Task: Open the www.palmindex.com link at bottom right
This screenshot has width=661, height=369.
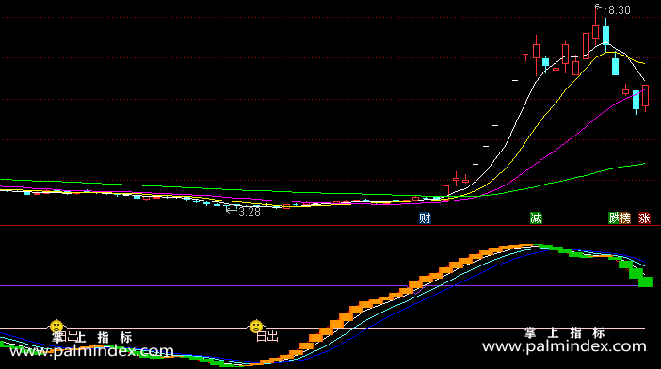Action: pyautogui.click(x=564, y=346)
